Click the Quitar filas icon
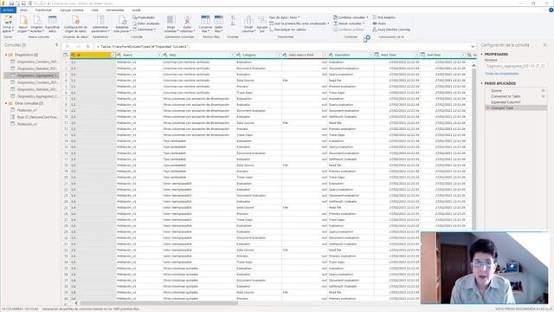 point(219,20)
